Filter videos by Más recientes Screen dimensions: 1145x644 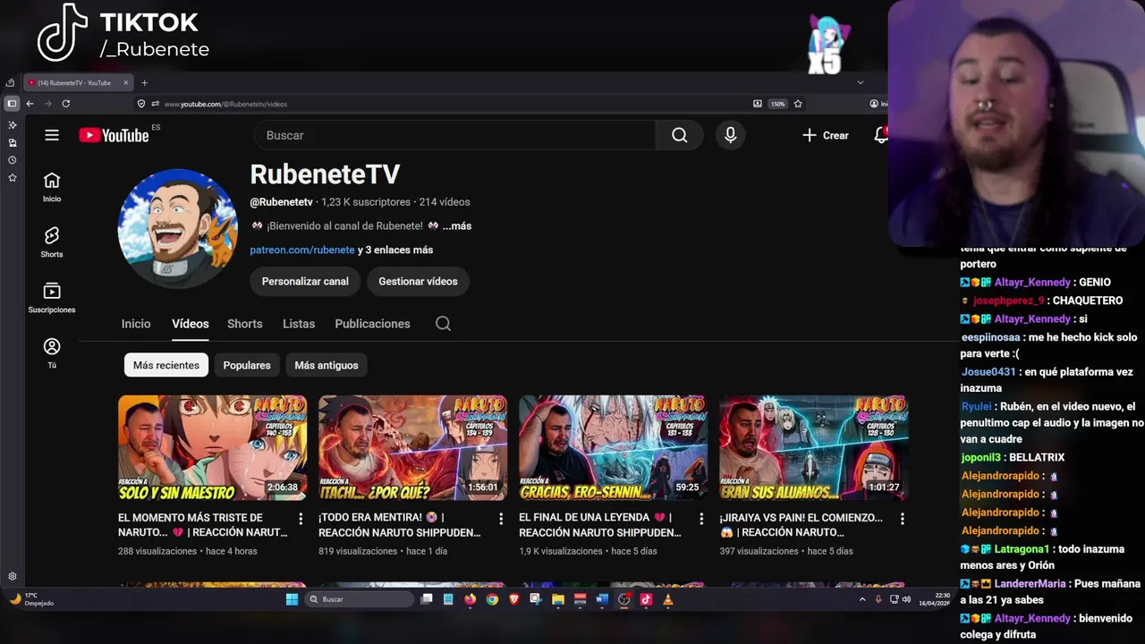click(166, 365)
